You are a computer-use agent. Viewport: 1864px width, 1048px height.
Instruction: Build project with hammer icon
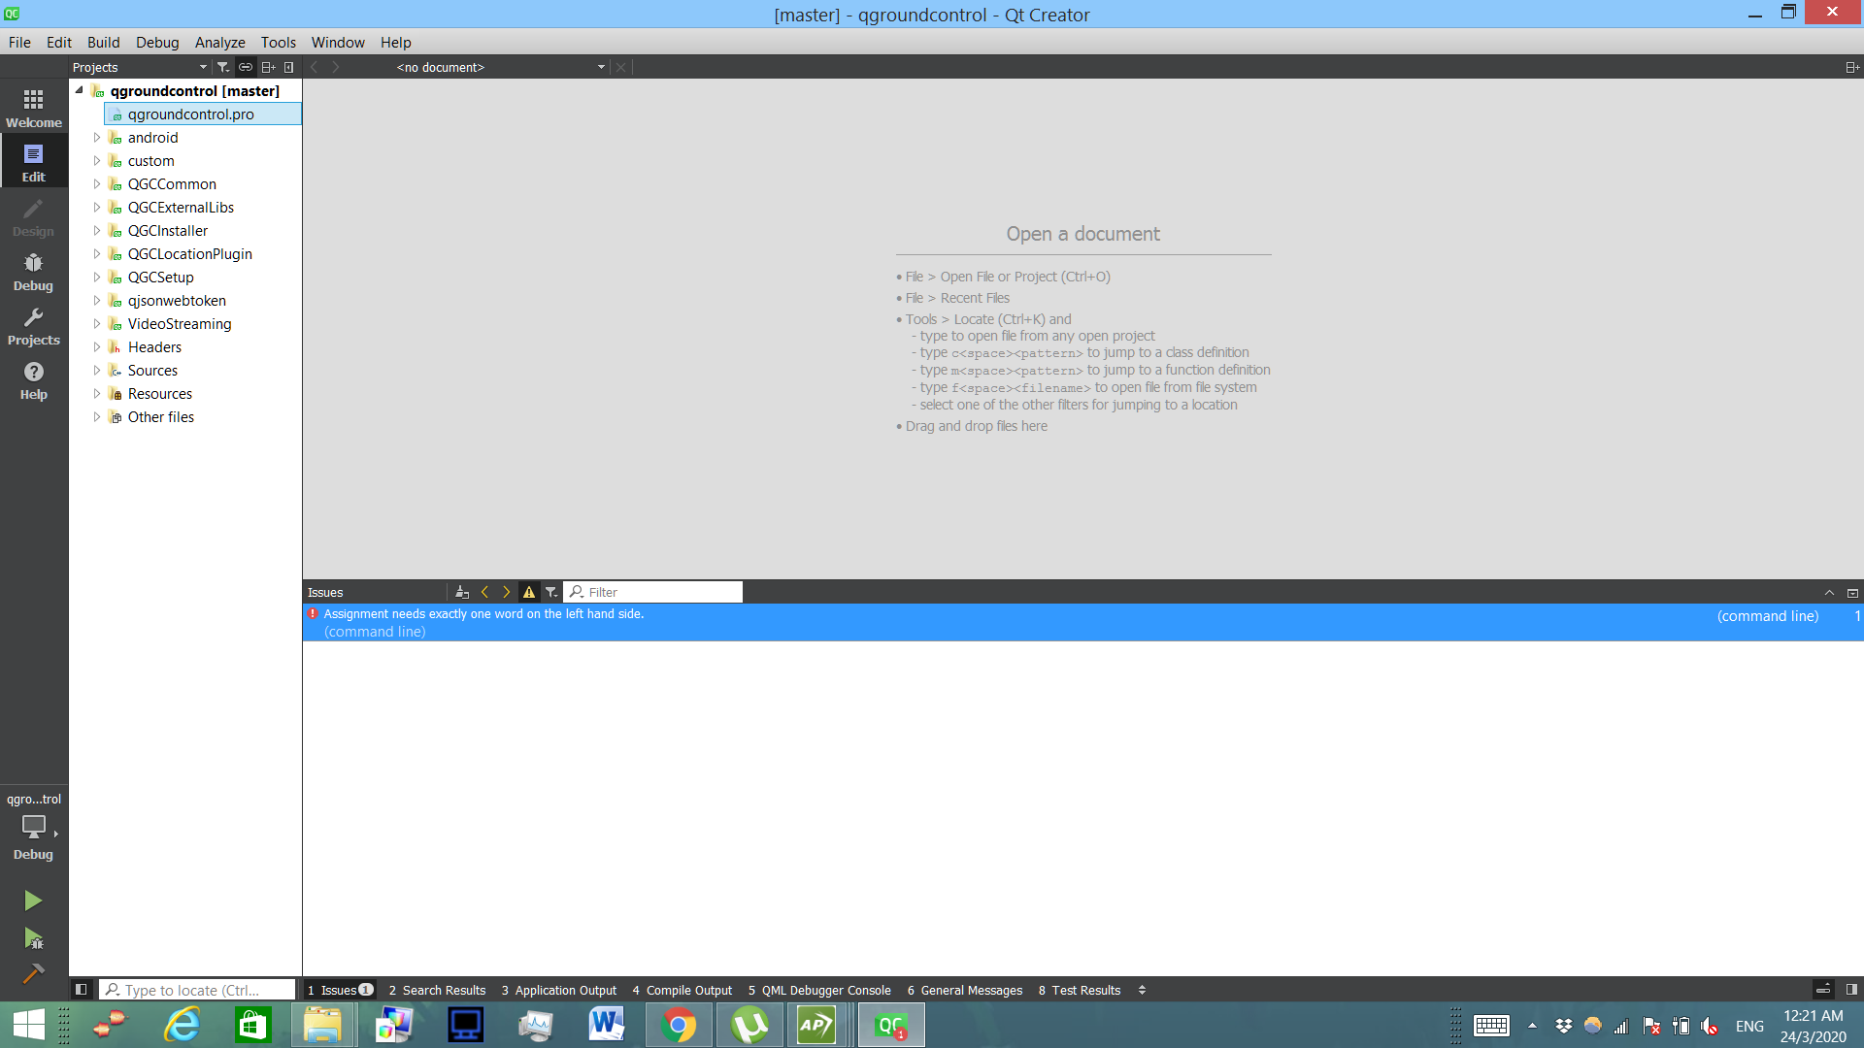pyautogui.click(x=33, y=973)
